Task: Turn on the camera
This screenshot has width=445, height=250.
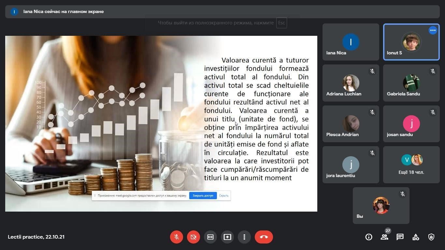Action: pyautogui.click(x=194, y=237)
